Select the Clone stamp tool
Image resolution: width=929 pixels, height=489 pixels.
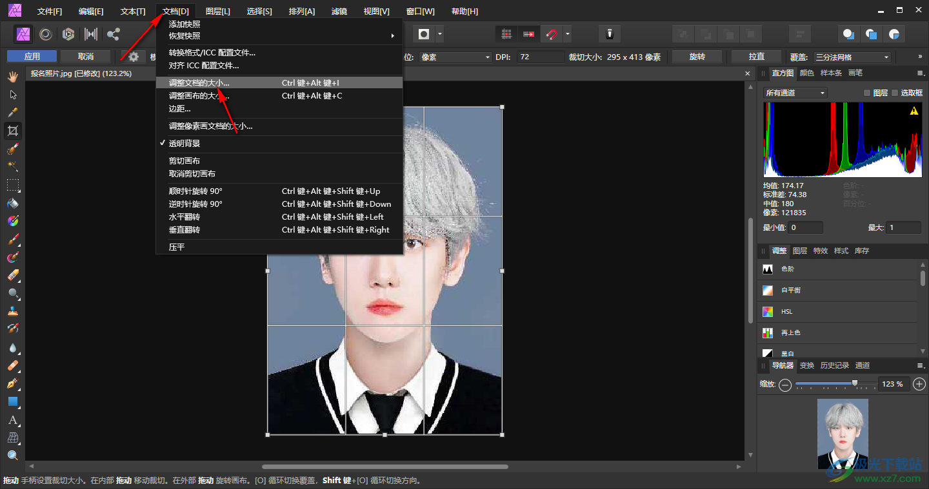(12, 311)
